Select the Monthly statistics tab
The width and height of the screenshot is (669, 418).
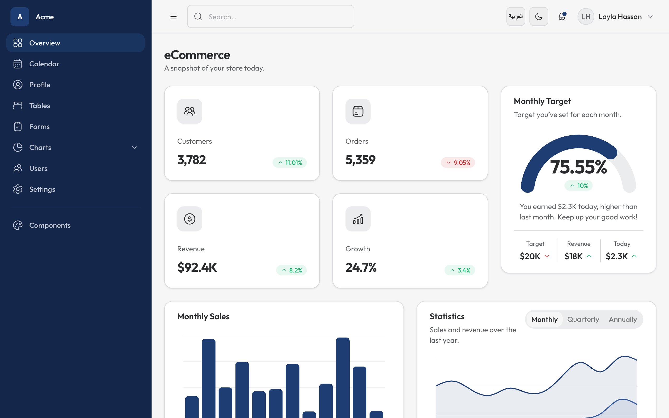[544, 319]
